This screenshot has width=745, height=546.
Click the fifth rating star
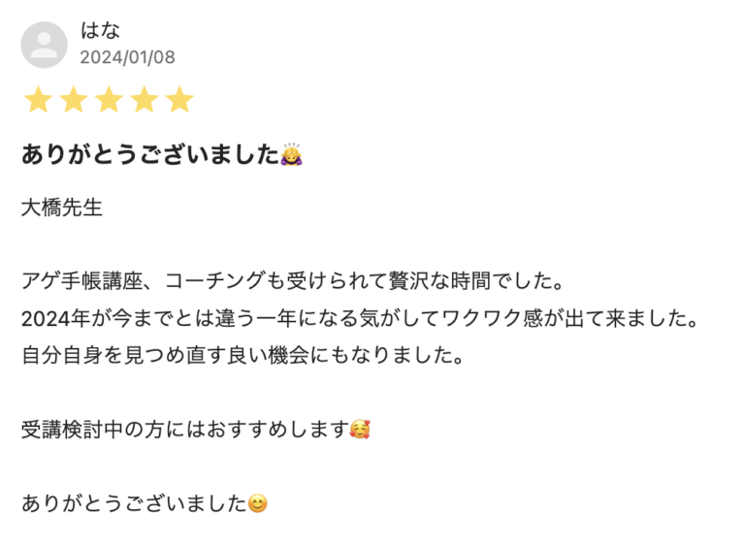(x=179, y=100)
